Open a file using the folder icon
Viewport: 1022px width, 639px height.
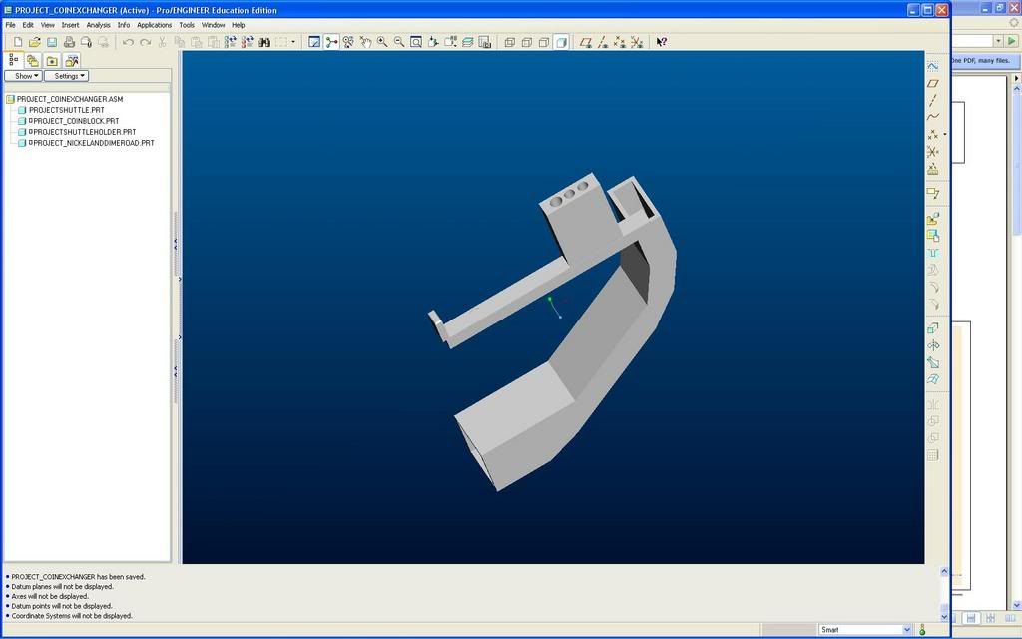coord(35,42)
